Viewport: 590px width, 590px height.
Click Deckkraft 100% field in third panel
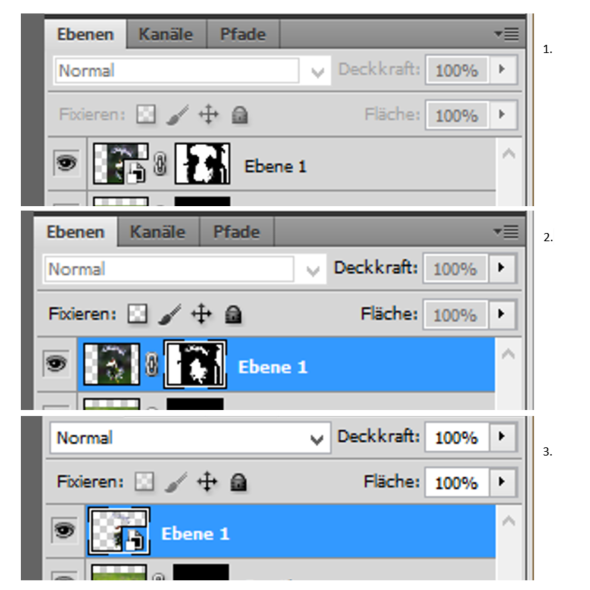pos(456,438)
